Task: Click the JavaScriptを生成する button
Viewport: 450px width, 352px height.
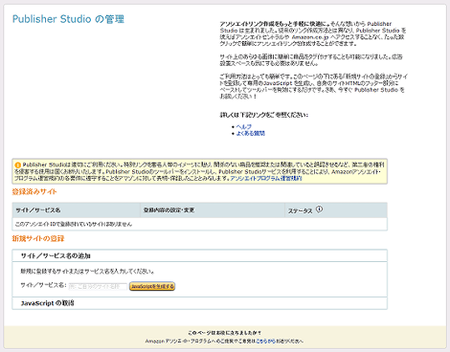Action: click(152, 286)
